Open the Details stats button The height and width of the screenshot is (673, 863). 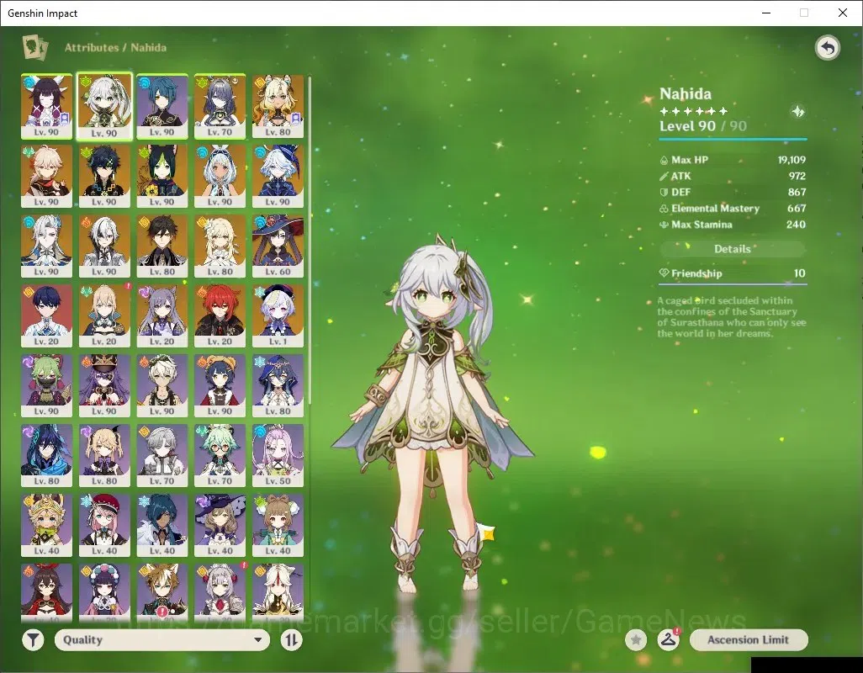pos(733,249)
